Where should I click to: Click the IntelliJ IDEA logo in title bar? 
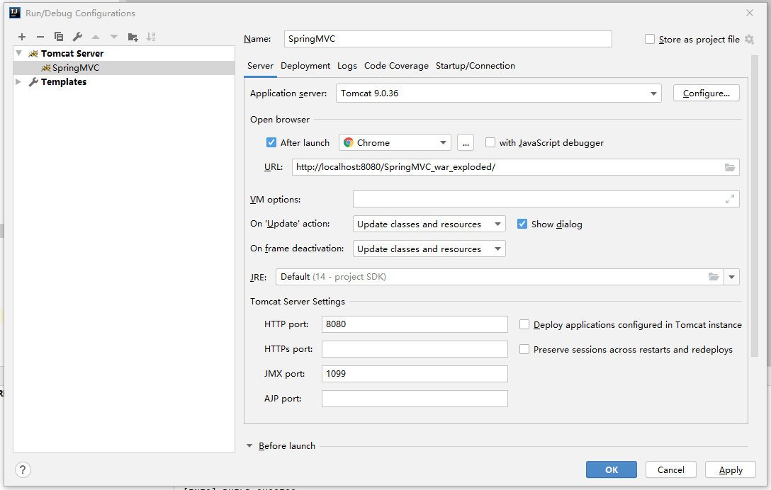coord(15,13)
